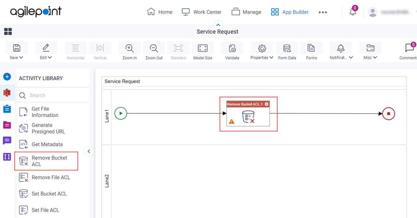
Task: Click the red end event node
Action: (389, 114)
